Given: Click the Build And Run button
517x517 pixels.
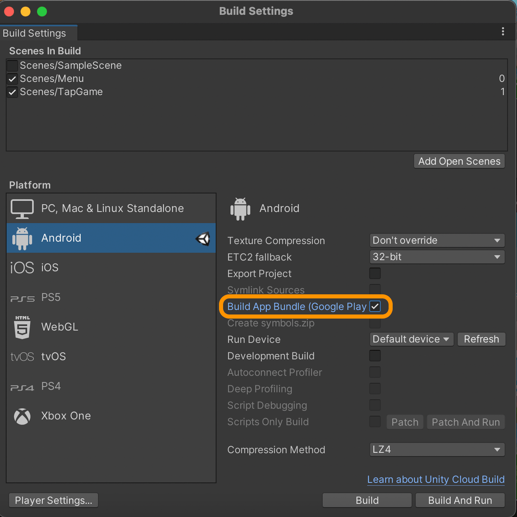Looking at the screenshot, I should pos(460,500).
